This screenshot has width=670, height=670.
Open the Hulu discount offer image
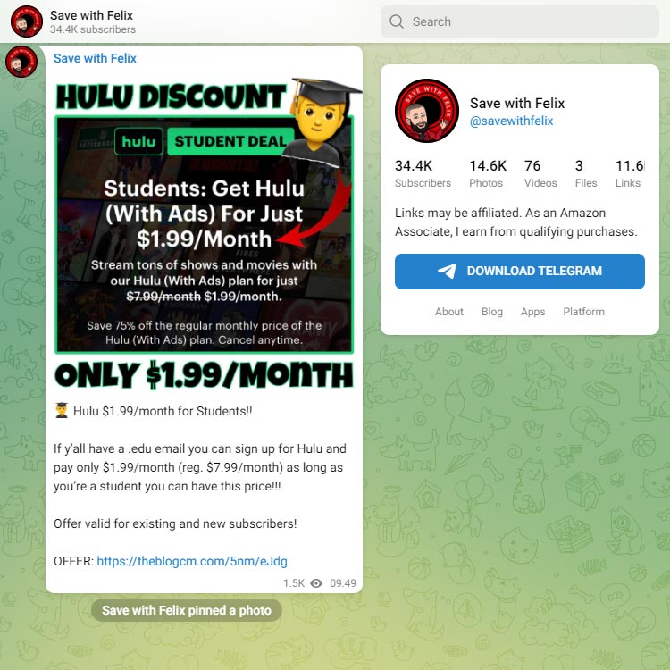(205, 234)
